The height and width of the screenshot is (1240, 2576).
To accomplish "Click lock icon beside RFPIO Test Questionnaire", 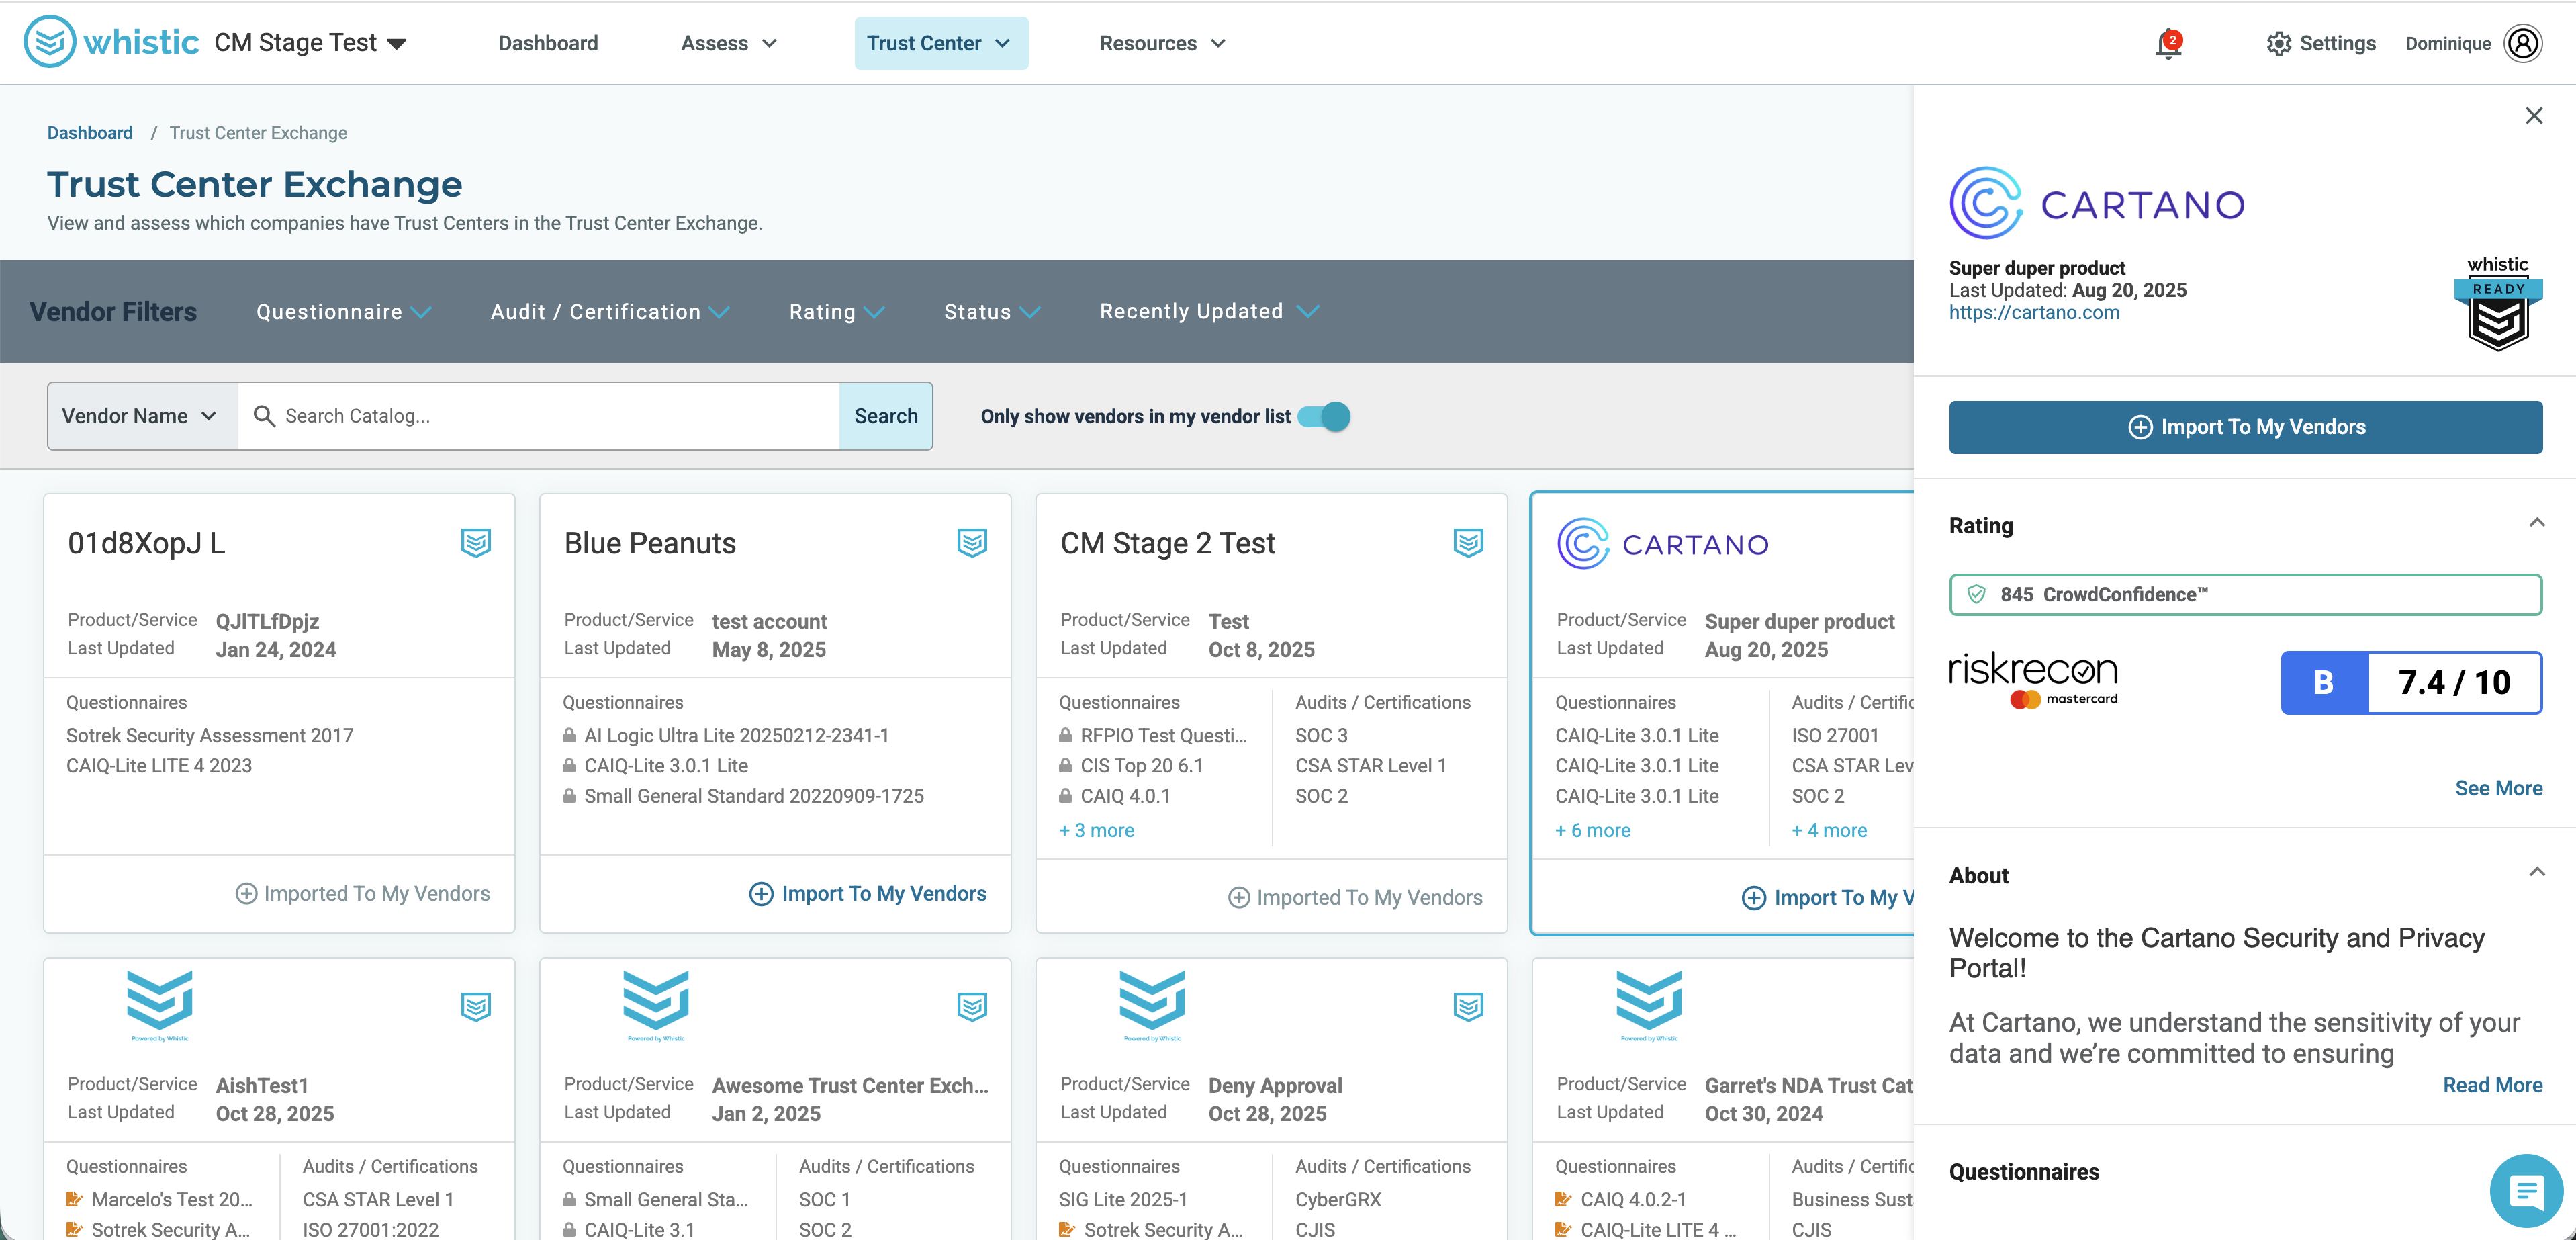I will click(x=1066, y=735).
